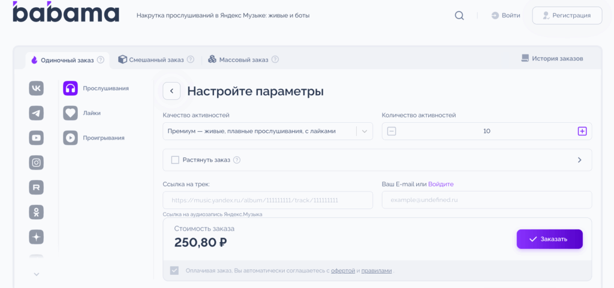
Task: Choose the YouTube icon in sidebar
Action: click(x=37, y=138)
